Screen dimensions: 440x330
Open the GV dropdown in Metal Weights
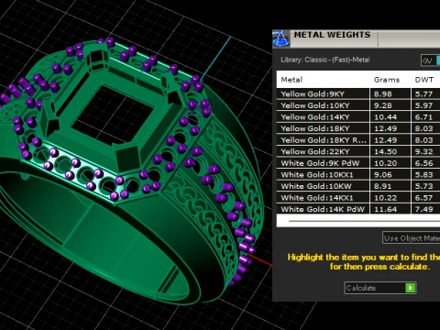coord(430,60)
